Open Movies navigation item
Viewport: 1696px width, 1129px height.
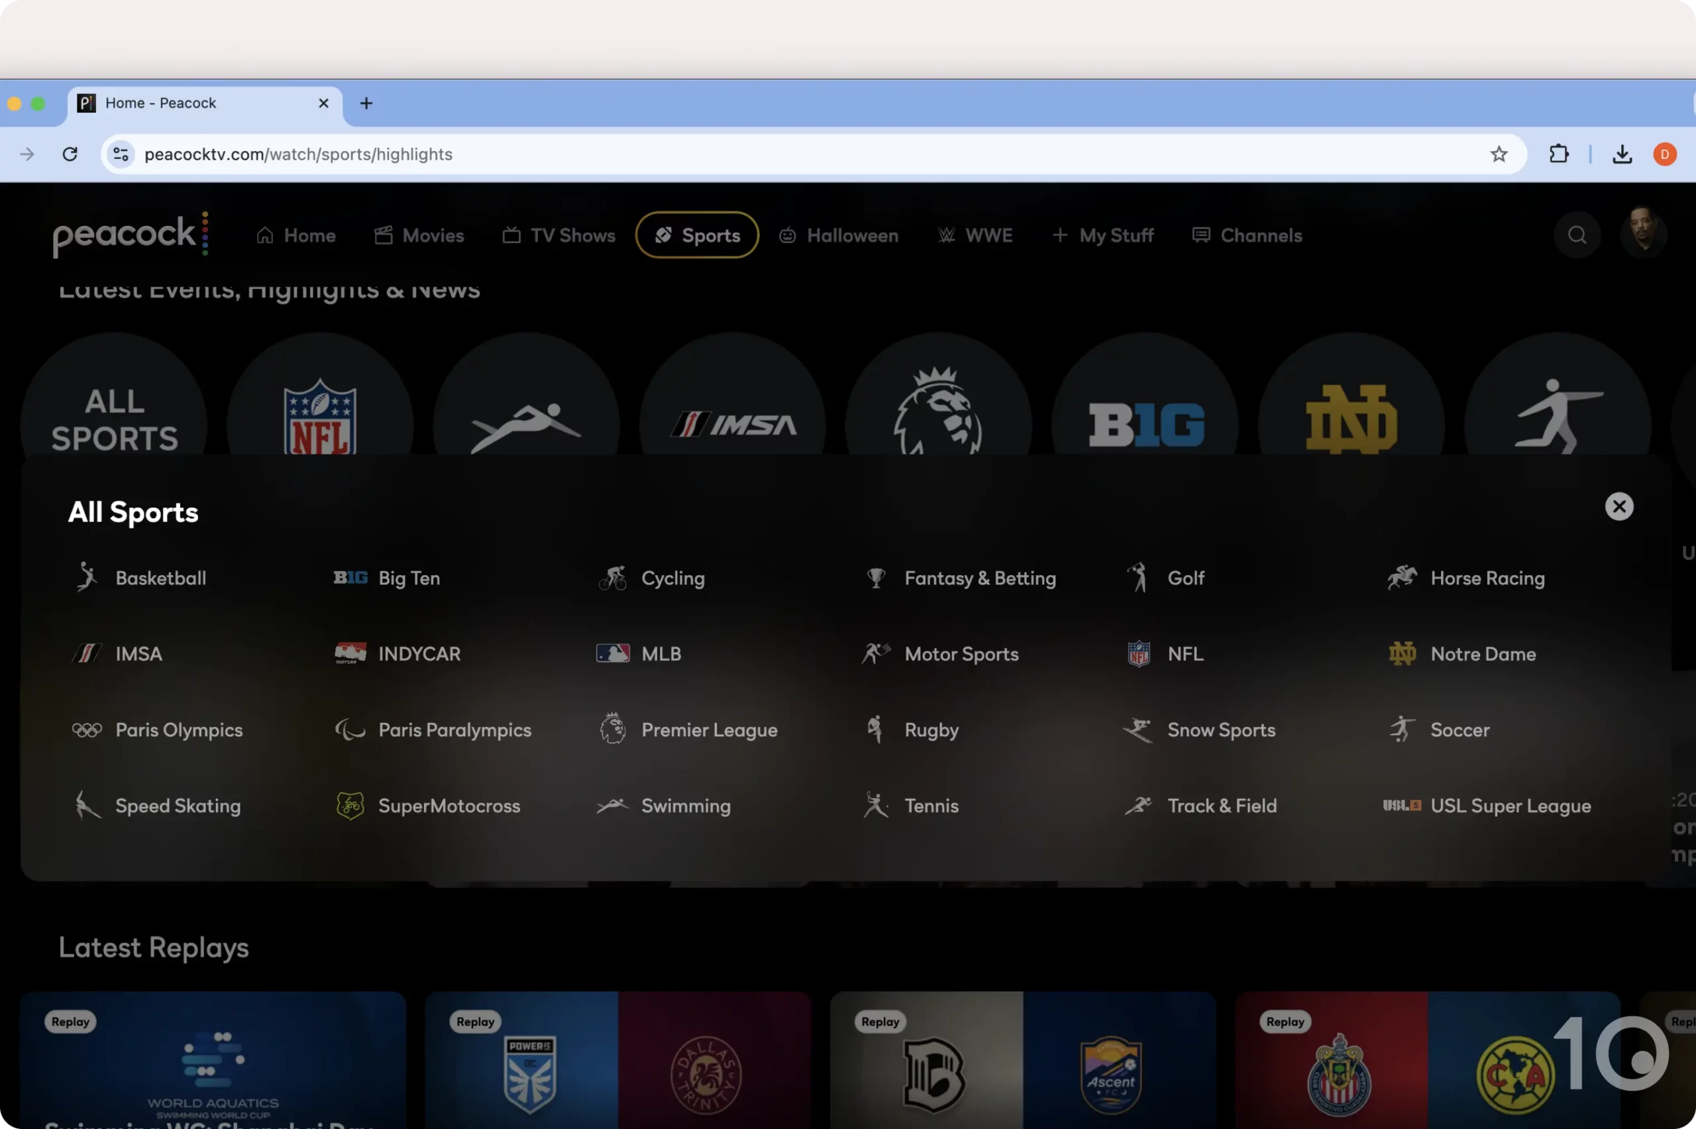tap(419, 235)
